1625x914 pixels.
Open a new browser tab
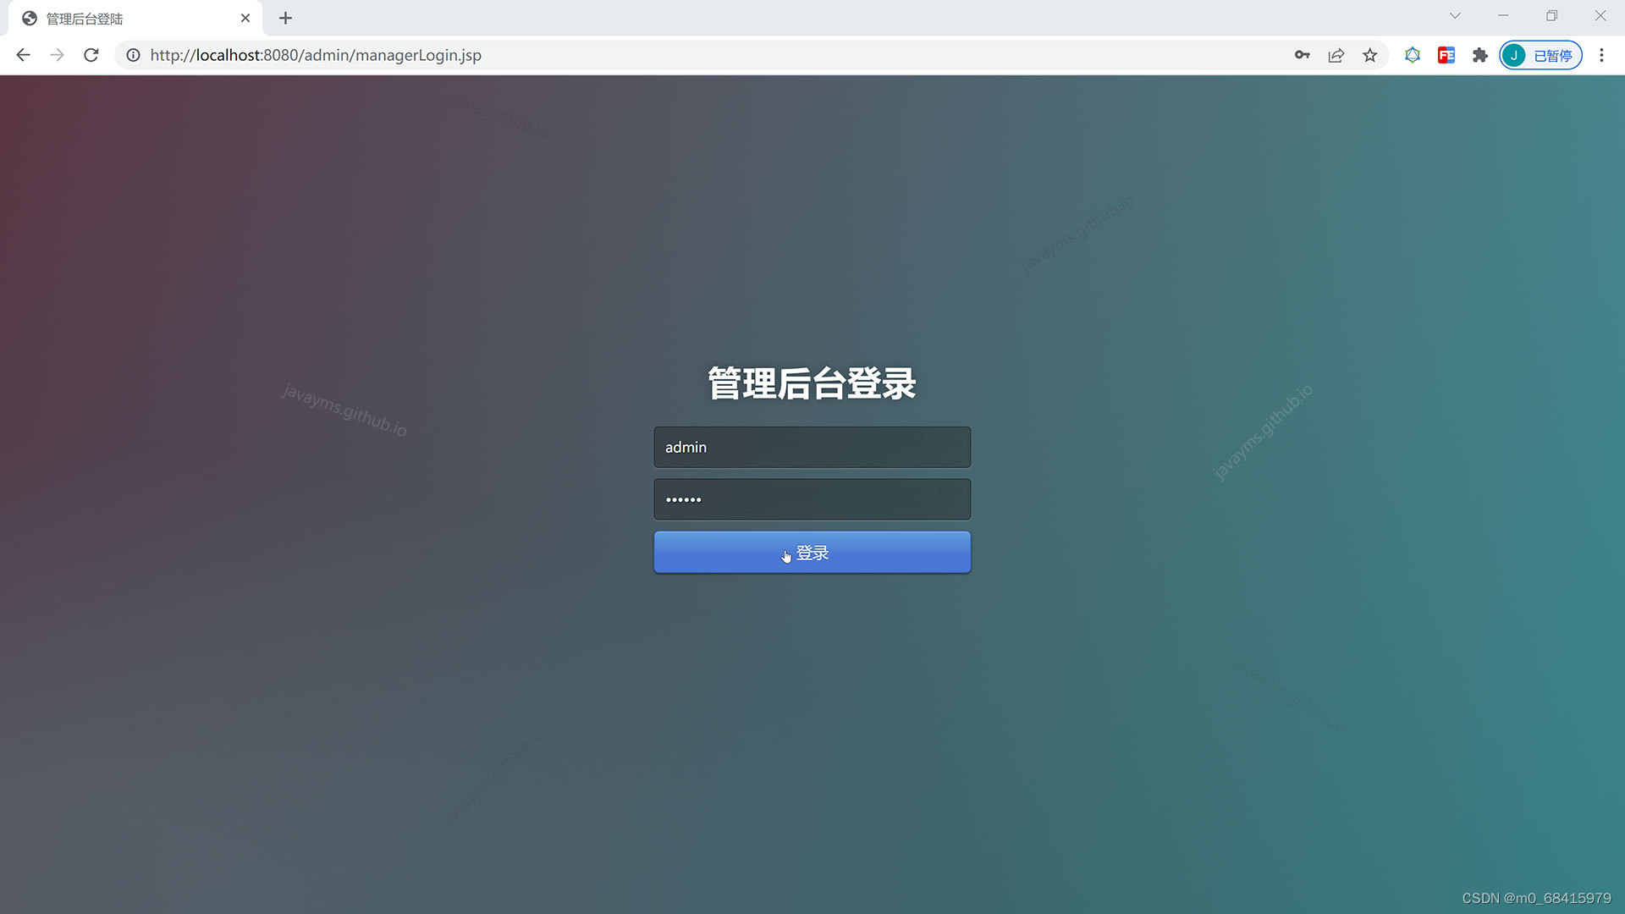coord(285,18)
